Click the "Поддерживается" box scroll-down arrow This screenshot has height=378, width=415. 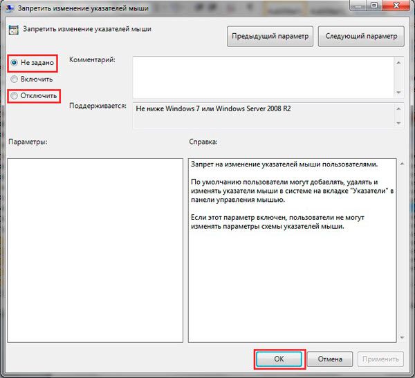398,123
